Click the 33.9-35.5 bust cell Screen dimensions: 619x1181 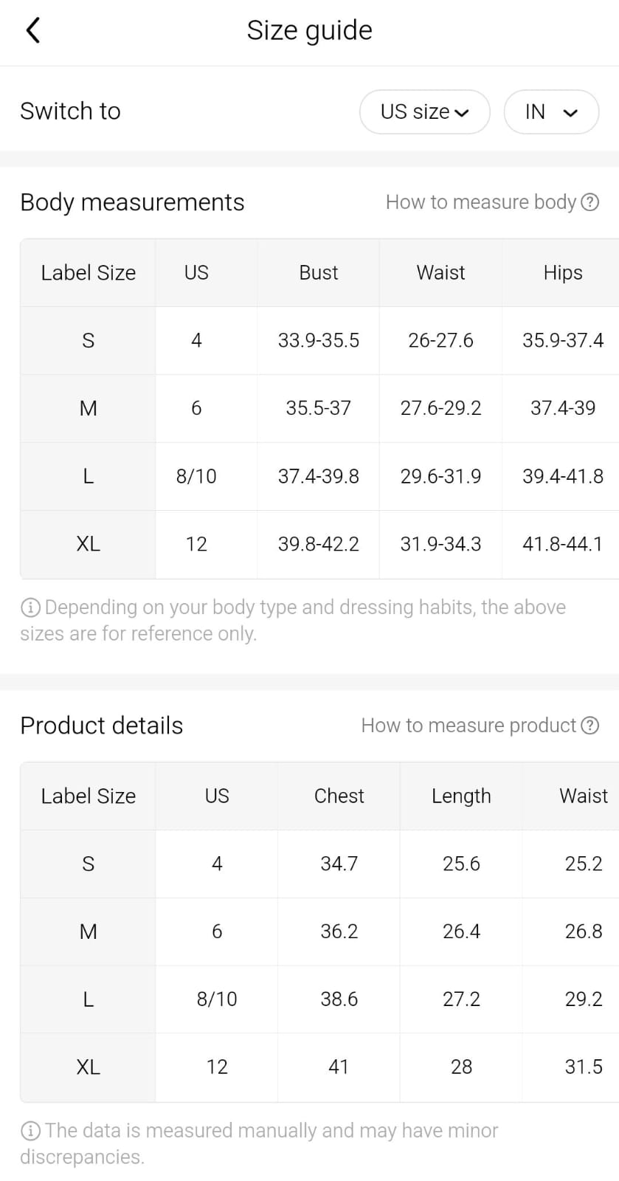318,341
